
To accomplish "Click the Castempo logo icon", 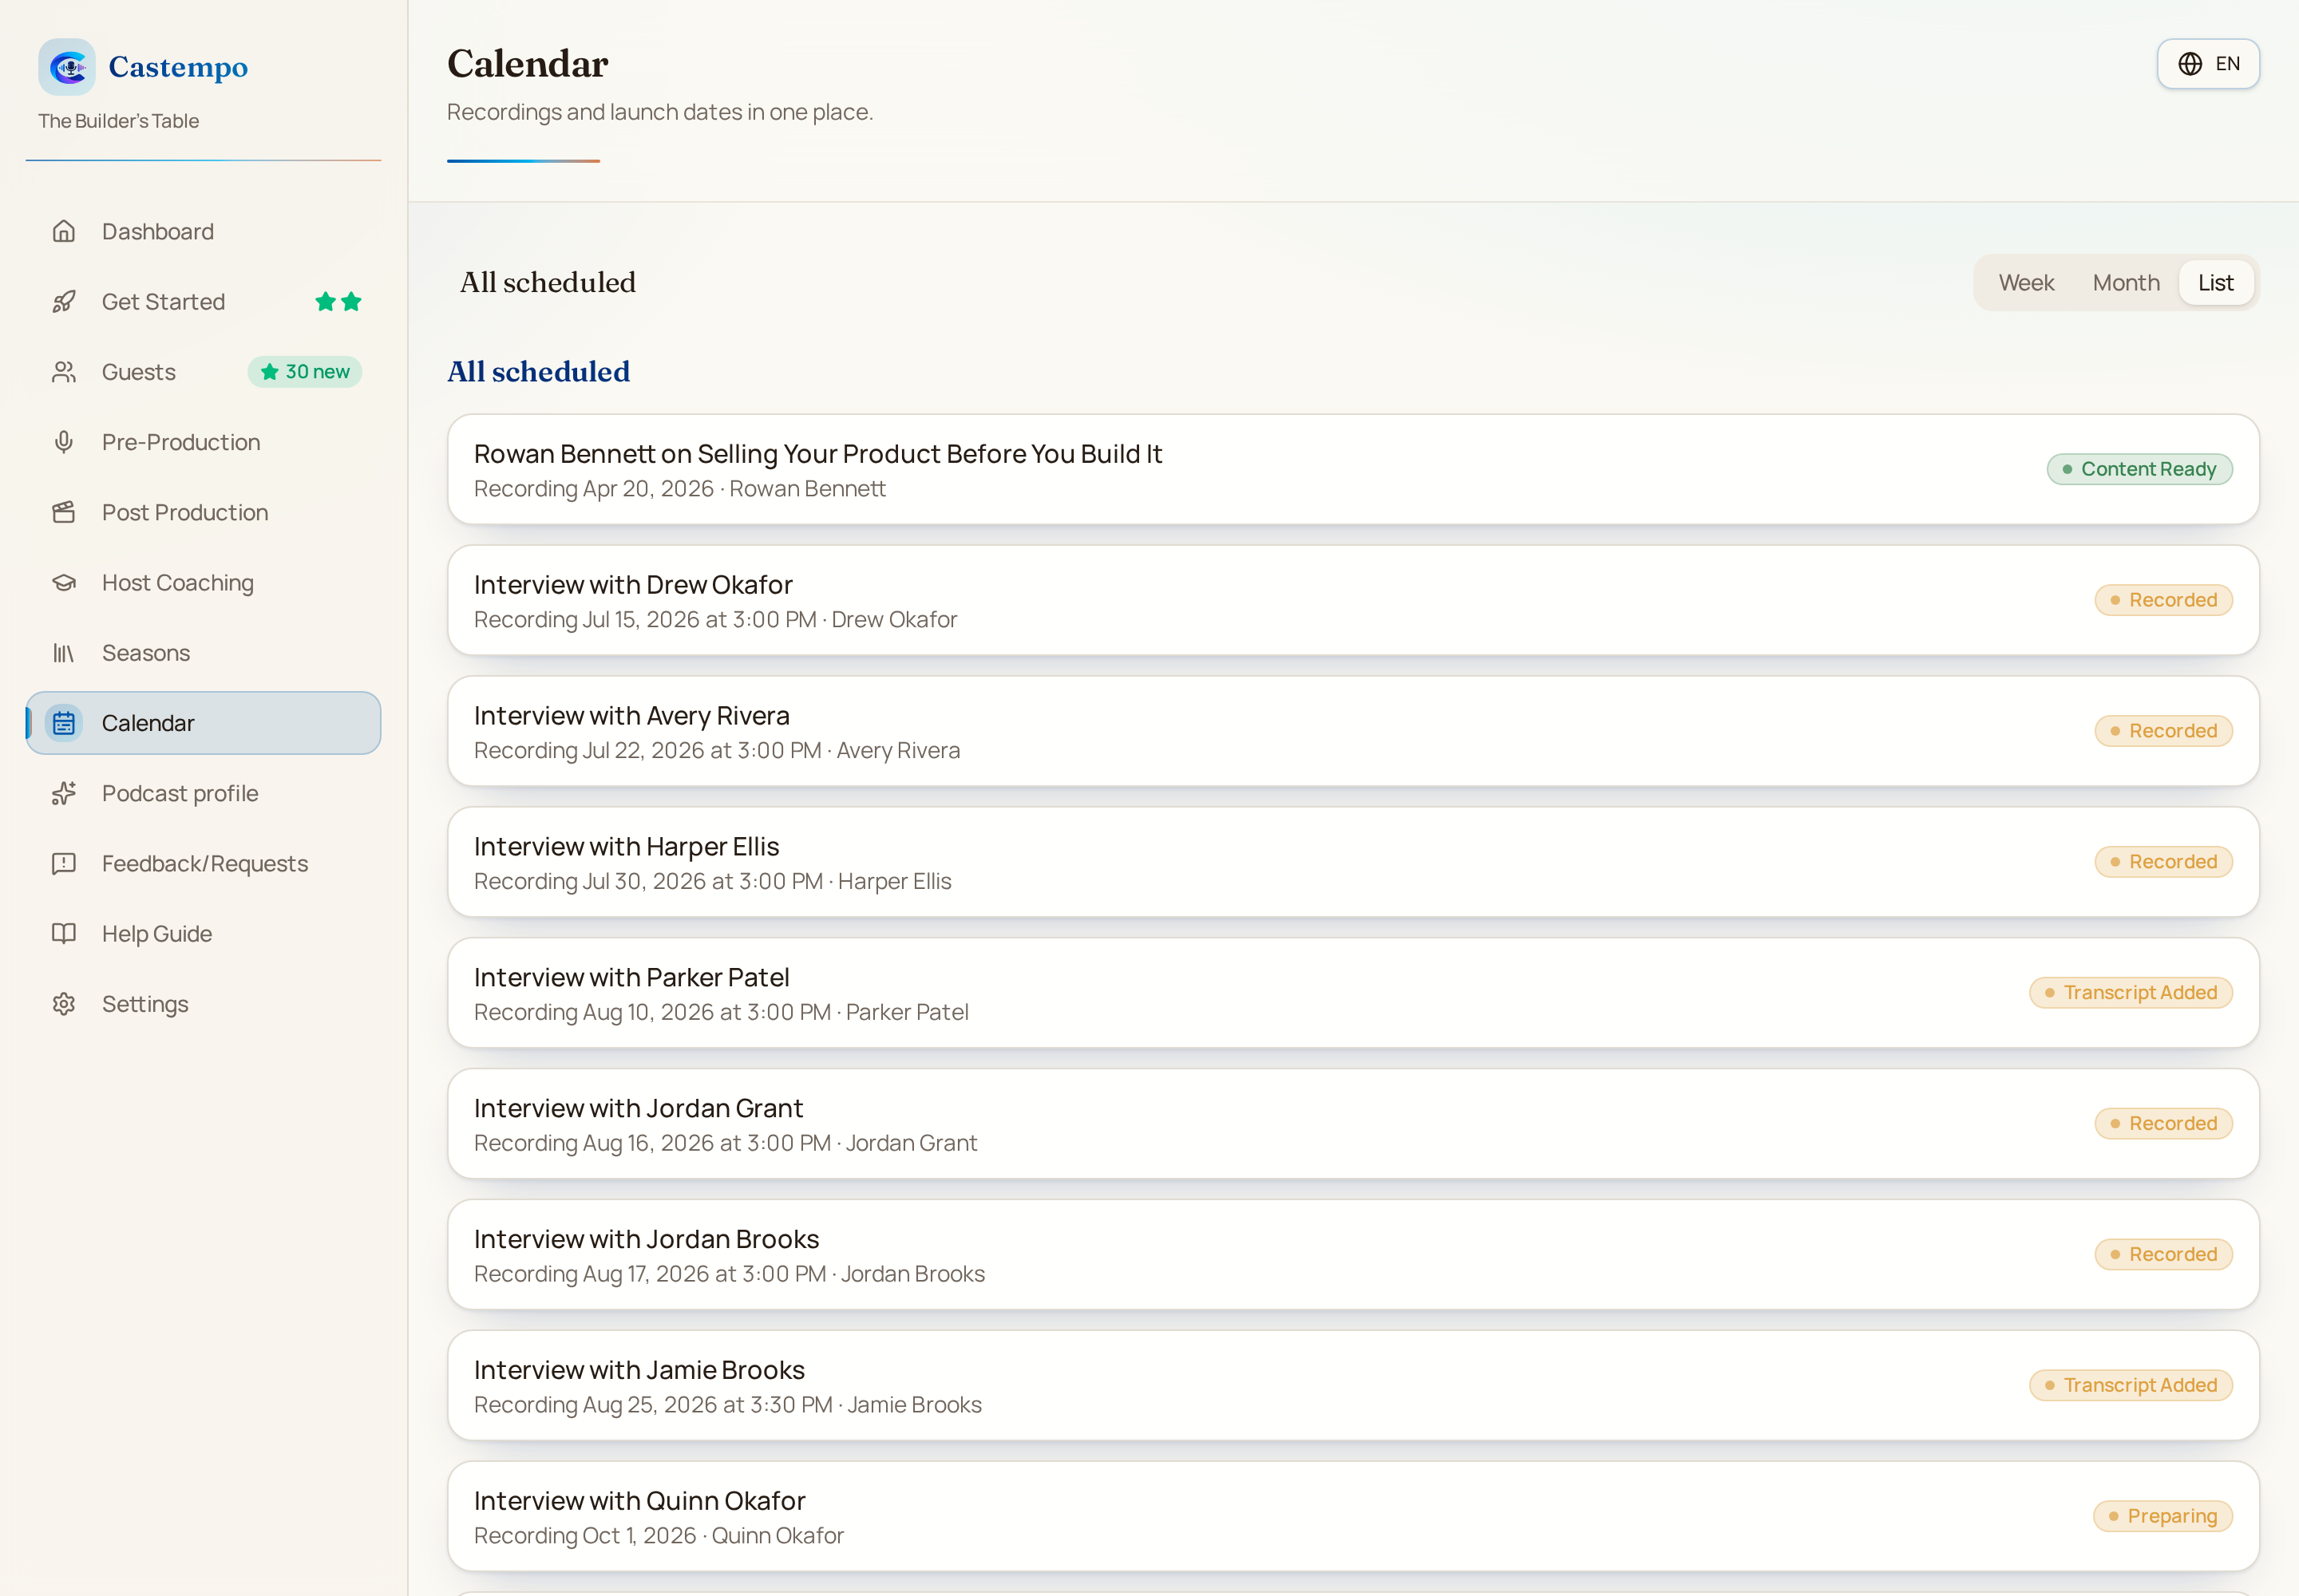I will 67,67.
